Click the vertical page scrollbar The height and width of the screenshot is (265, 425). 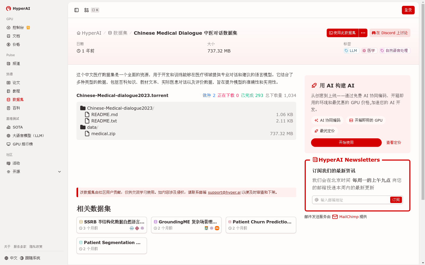[423, 102]
